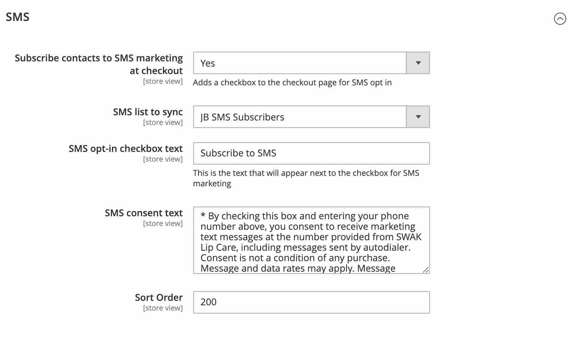
Task: Click the collapse arrow icon at top right
Action: click(x=560, y=19)
